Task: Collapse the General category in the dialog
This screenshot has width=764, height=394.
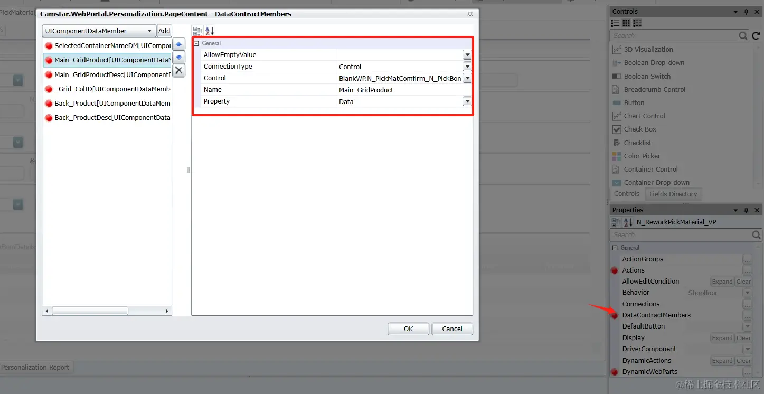Action: click(196, 43)
